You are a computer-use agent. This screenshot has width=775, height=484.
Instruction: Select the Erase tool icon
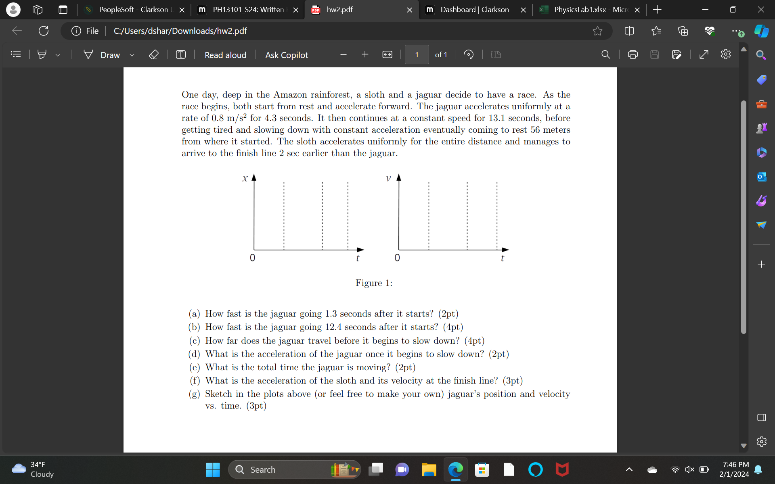point(154,54)
